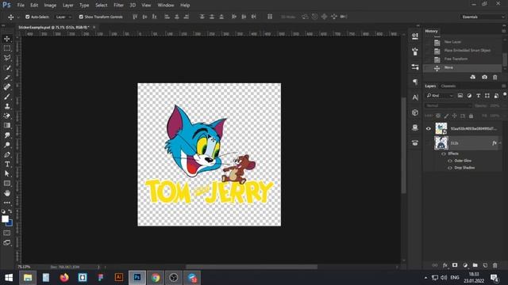Select the Quick Selection tool

[7, 68]
